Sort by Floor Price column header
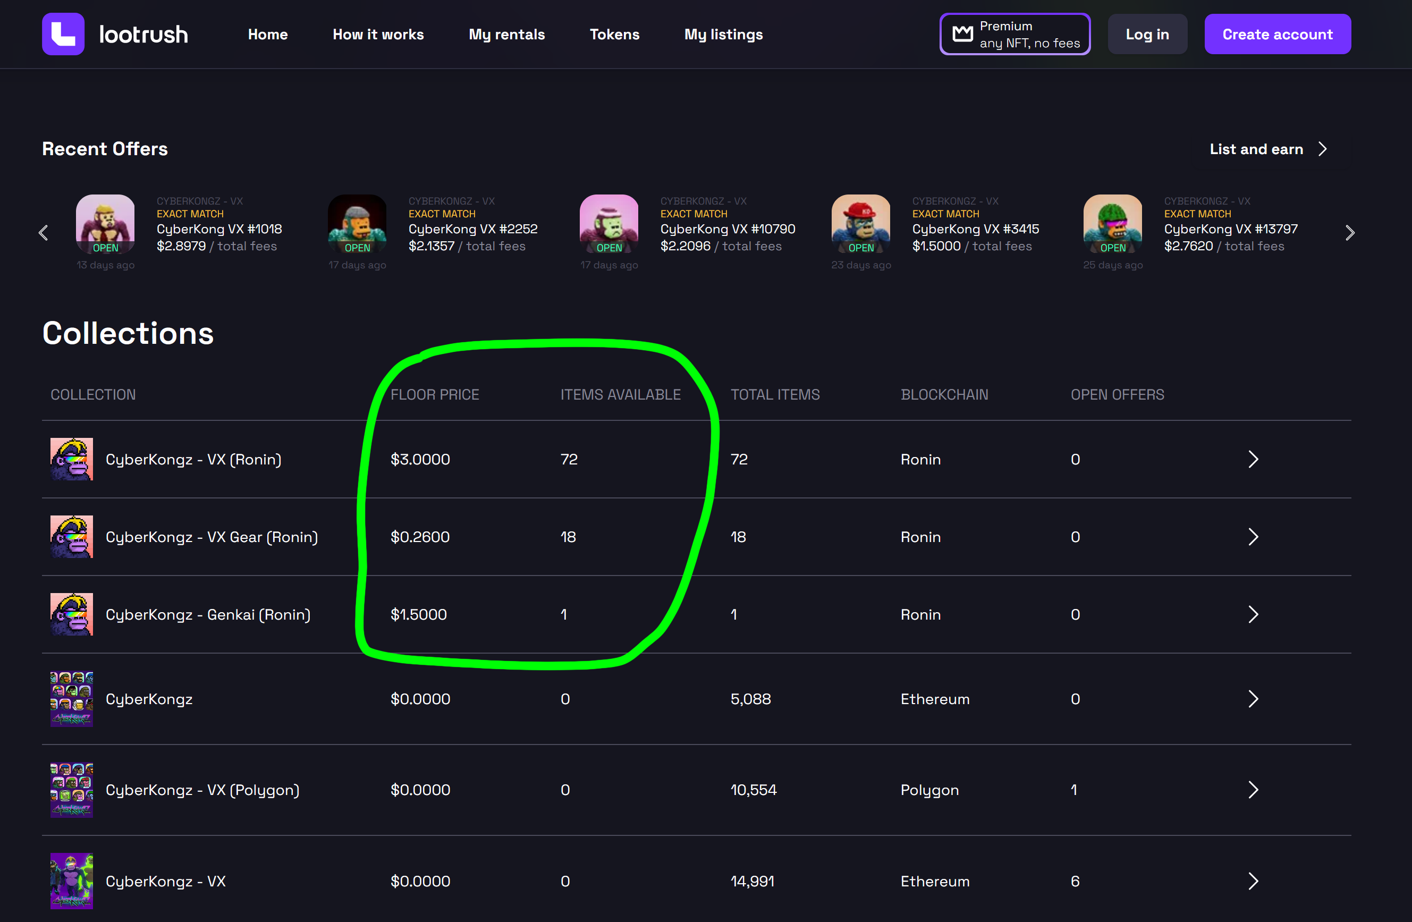Image resolution: width=1412 pixels, height=922 pixels. click(x=434, y=394)
